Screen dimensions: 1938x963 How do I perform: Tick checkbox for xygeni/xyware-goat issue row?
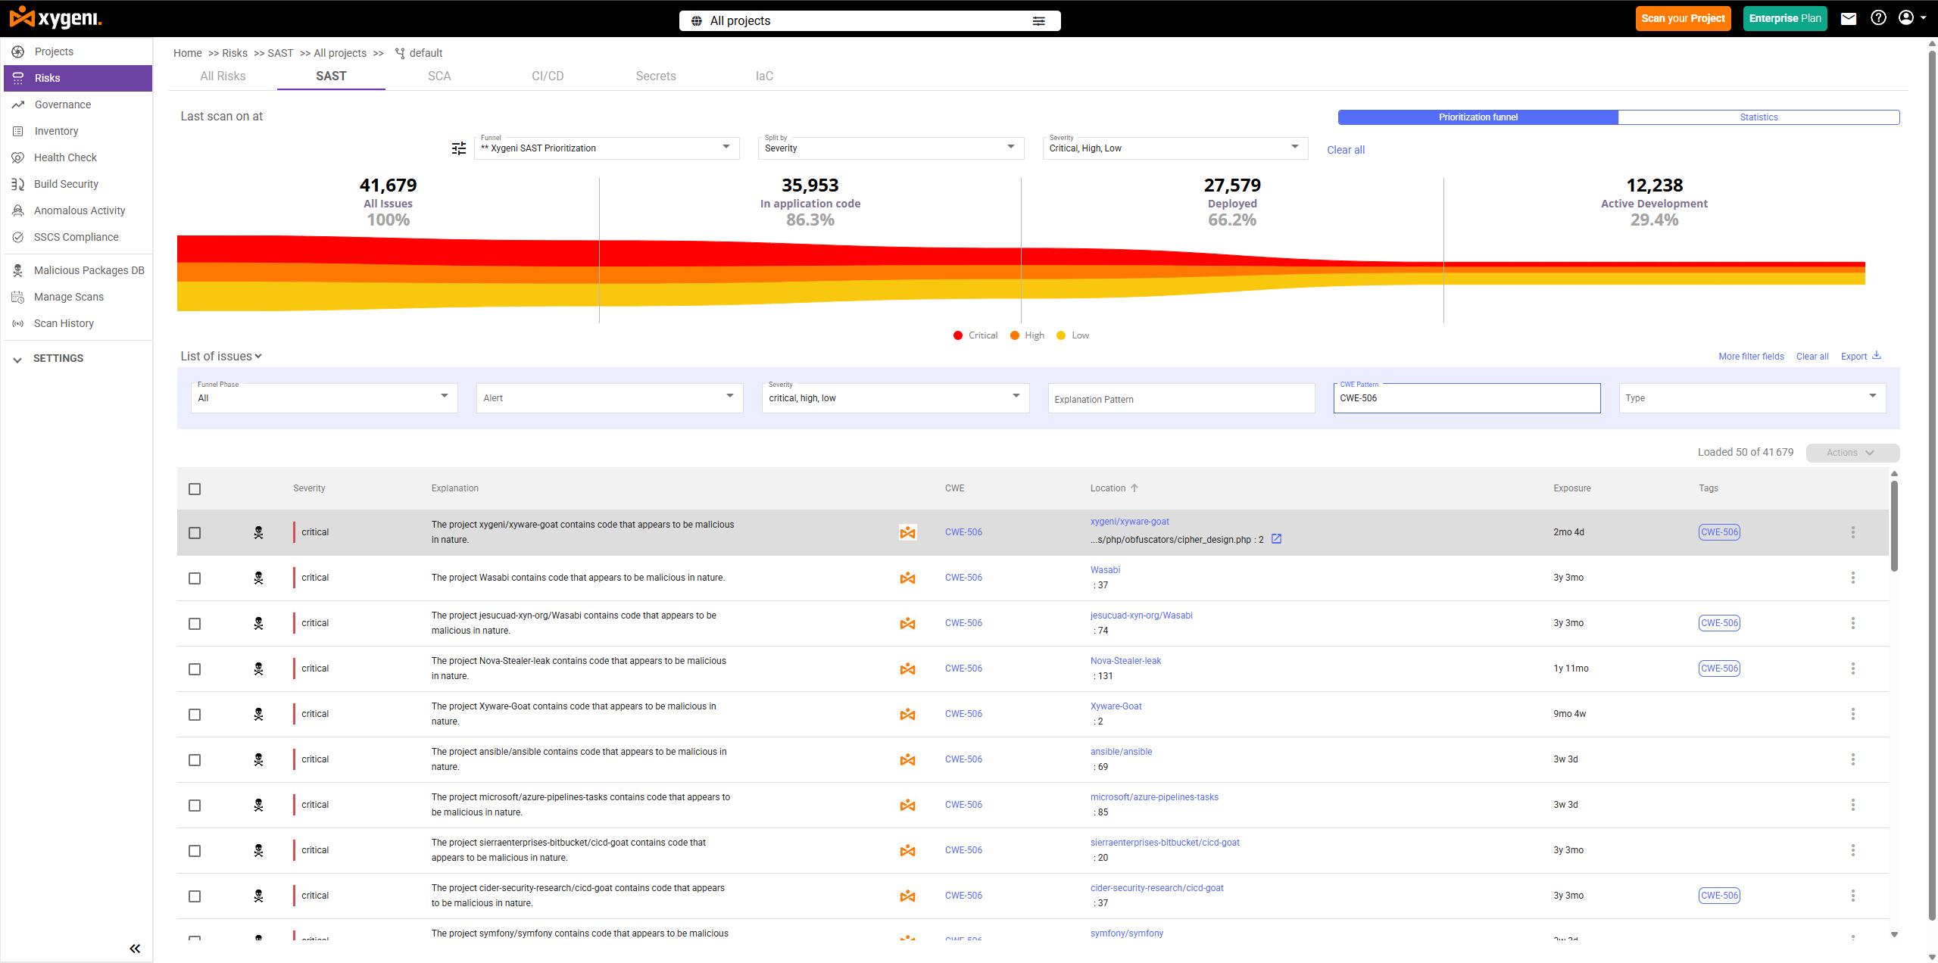195,533
